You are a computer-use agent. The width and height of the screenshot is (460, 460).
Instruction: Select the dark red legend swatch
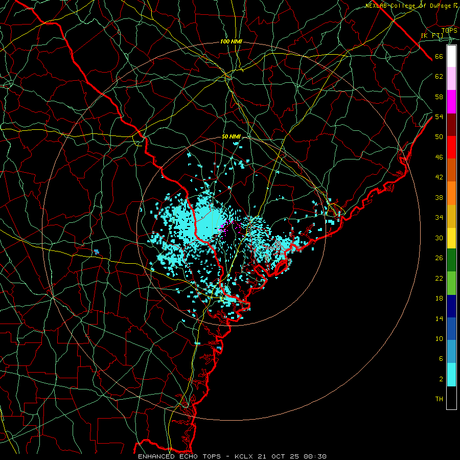tap(451, 125)
